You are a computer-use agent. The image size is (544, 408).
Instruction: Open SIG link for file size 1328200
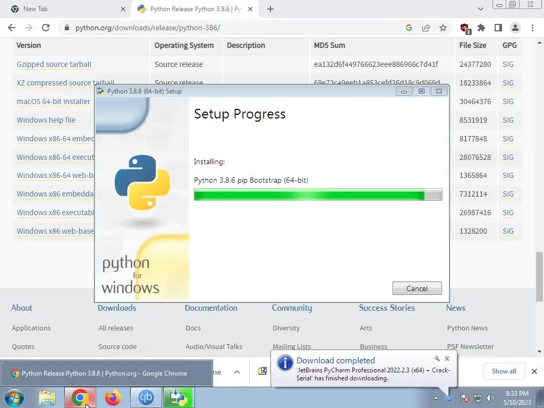[508, 231]
